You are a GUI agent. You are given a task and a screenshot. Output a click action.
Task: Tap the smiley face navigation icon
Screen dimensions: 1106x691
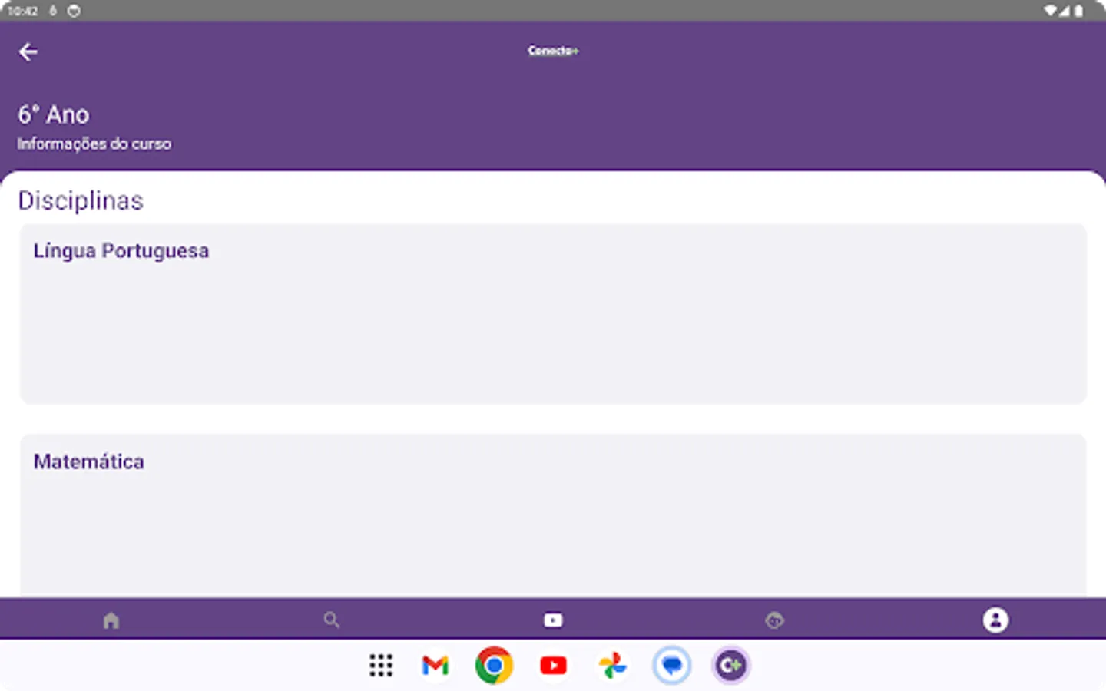coord(774,619)
